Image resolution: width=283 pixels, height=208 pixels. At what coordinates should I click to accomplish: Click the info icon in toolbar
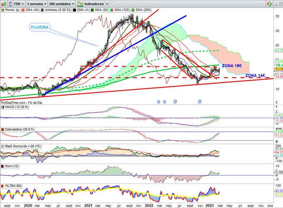pyautogui.click(x=113, y=4)
